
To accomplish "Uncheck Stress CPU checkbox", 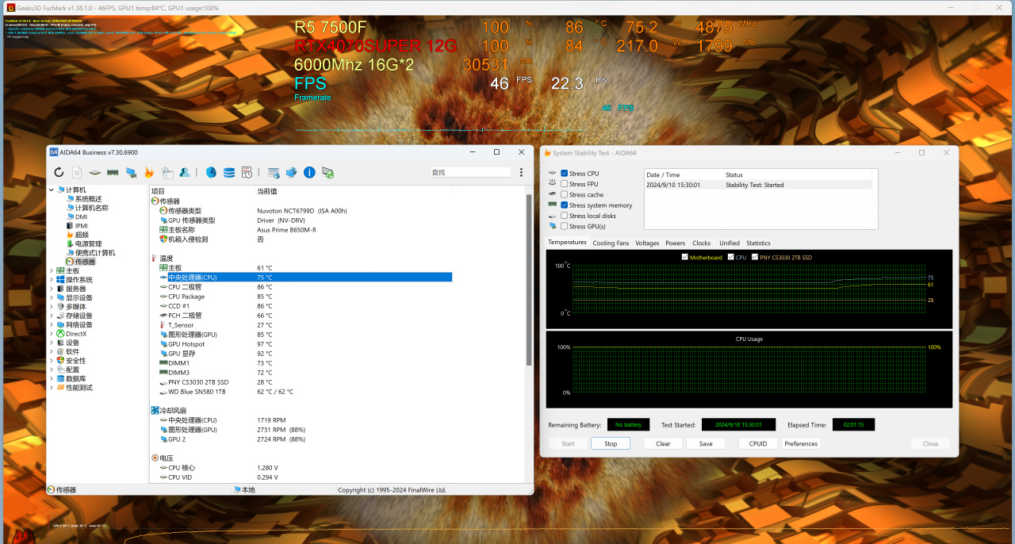I will (564, 173).
